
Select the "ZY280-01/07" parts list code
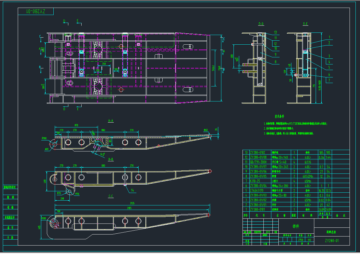(x=258, y=167)
